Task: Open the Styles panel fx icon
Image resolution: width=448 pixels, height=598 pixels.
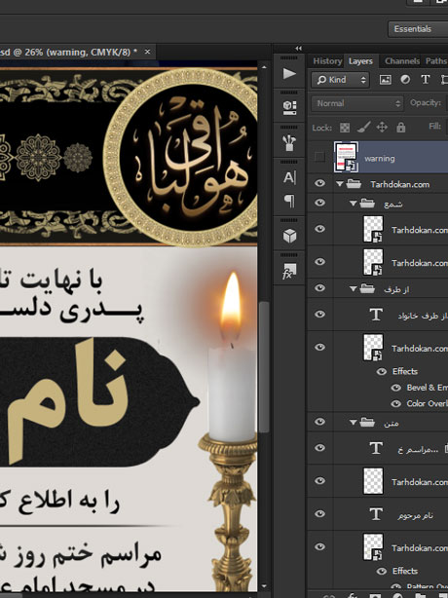Action: coord(289,271)
